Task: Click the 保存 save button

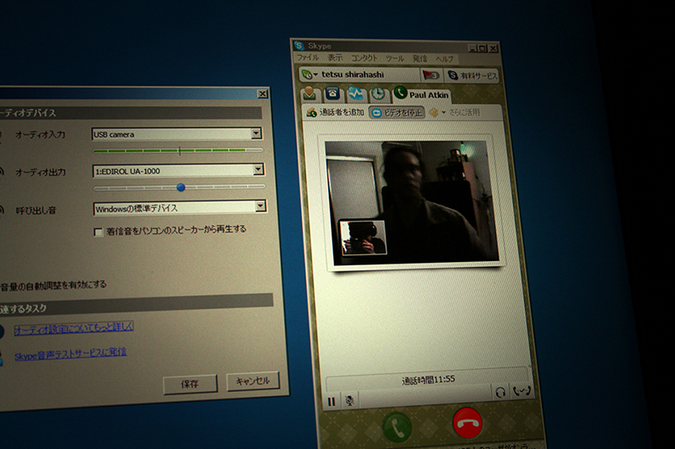Action: (x=190, y=383)
